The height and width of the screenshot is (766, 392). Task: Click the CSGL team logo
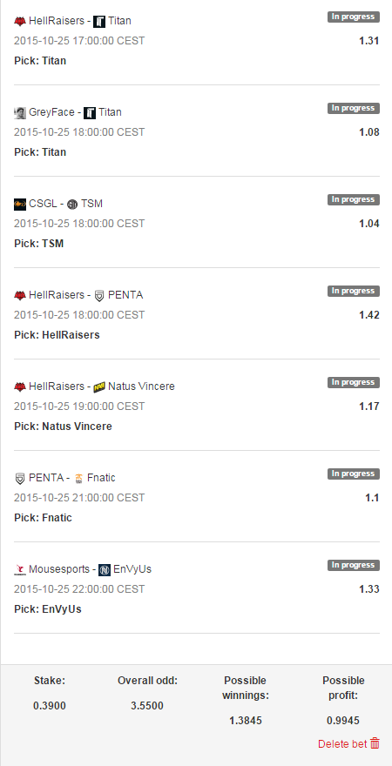[20, 205]
